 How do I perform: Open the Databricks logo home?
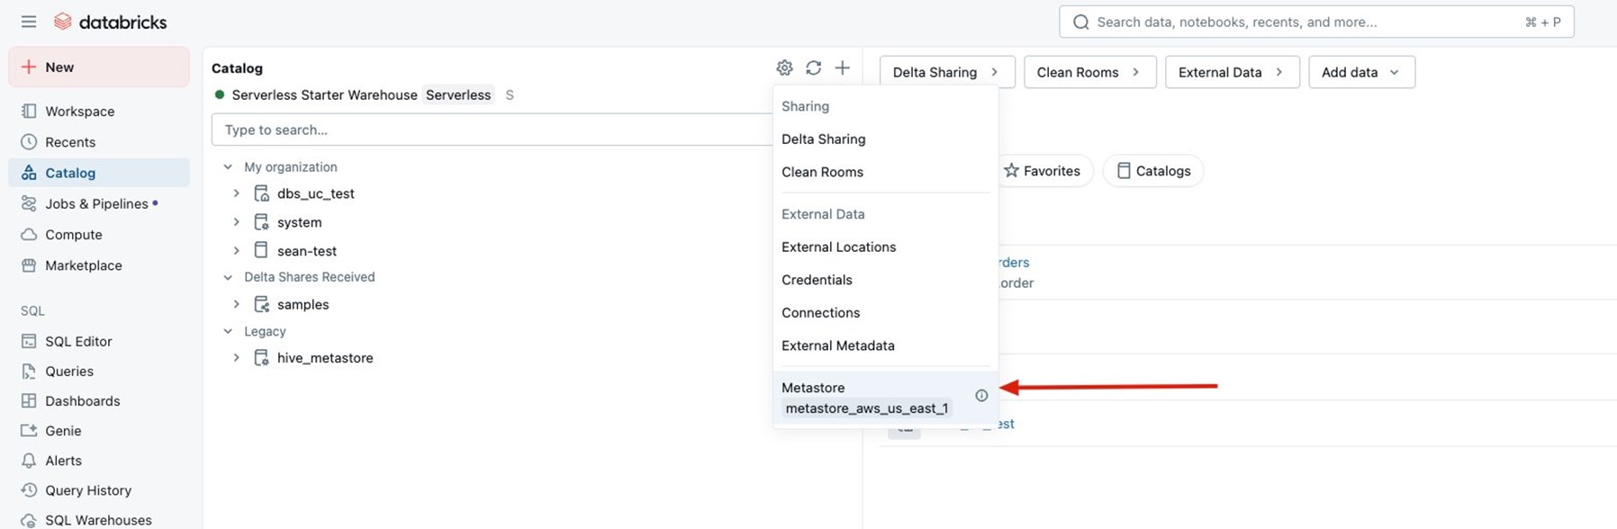tap(111, 22)
